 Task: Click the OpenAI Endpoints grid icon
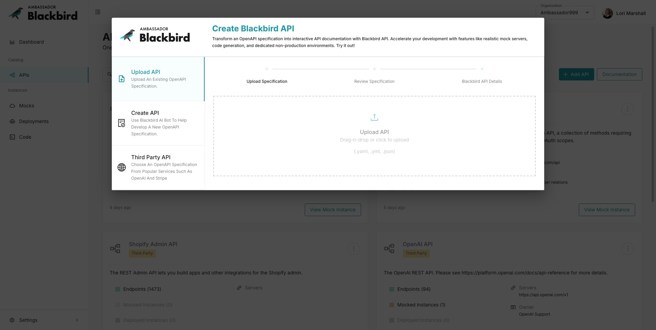[x=392, y=289]
